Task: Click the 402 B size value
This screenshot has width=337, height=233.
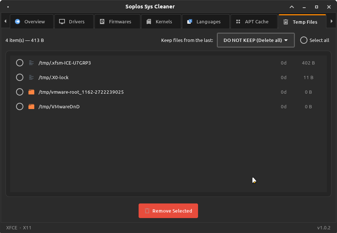Action: 308,63
